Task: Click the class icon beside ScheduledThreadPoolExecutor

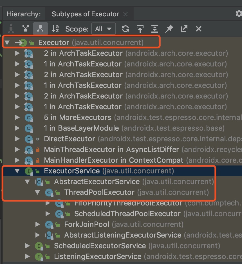Action: pos(59,214)
